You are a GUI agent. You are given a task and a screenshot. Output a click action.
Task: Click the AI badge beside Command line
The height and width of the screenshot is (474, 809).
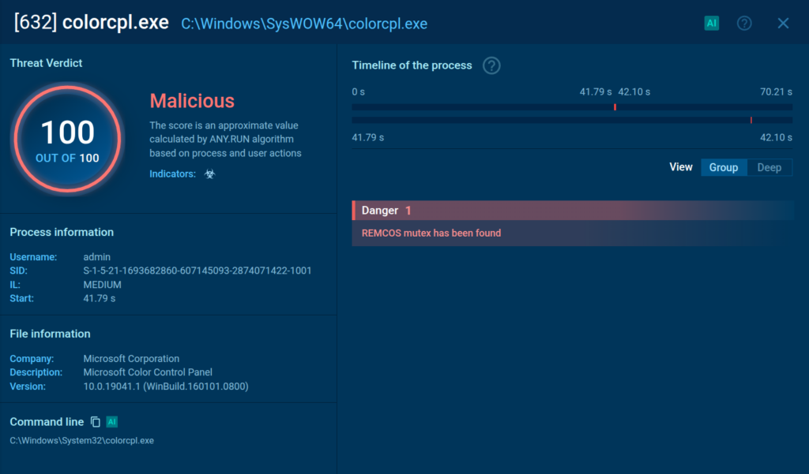point(111,422)
